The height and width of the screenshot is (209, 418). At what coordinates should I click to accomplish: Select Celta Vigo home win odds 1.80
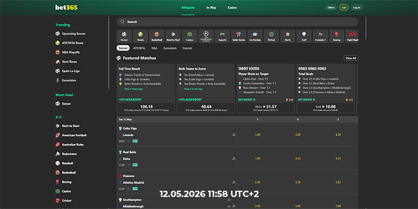(x=258, y=135)
